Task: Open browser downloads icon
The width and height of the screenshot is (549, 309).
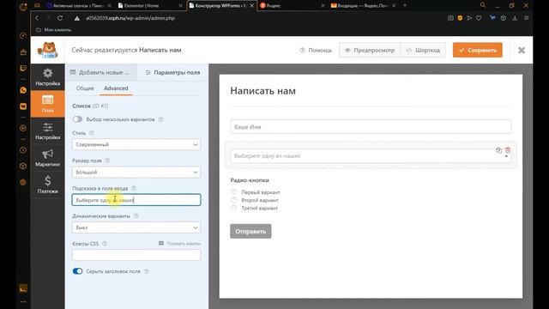Action: point(515,18)
